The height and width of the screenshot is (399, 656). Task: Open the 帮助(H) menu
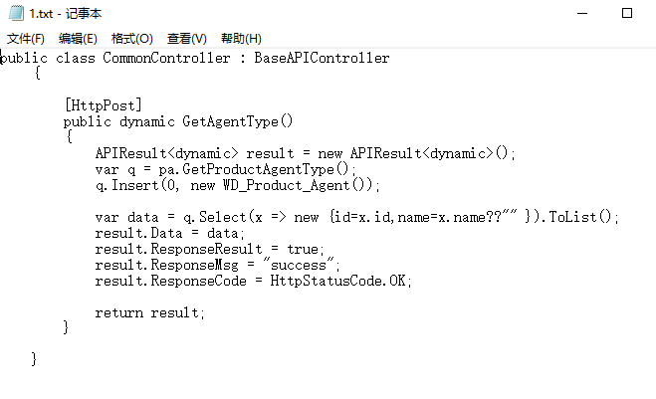(x=241, y=39)
